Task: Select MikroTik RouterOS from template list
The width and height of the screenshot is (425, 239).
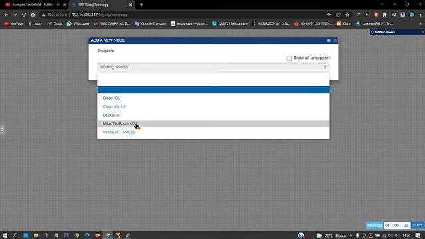Action: pyautogui.click(x=213, y=124)
